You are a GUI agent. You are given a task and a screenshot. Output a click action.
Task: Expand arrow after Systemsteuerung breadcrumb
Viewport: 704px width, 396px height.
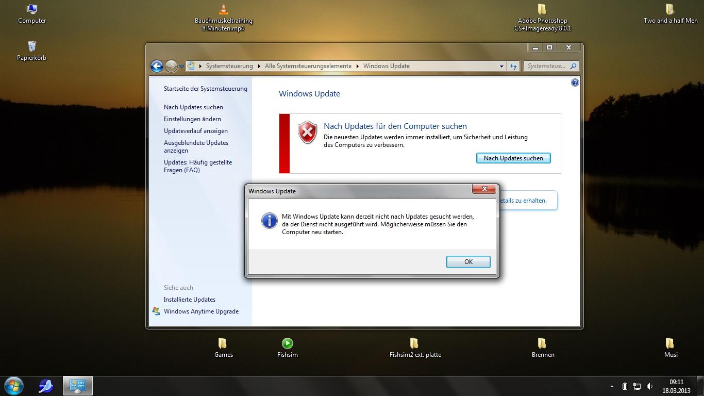259,66
